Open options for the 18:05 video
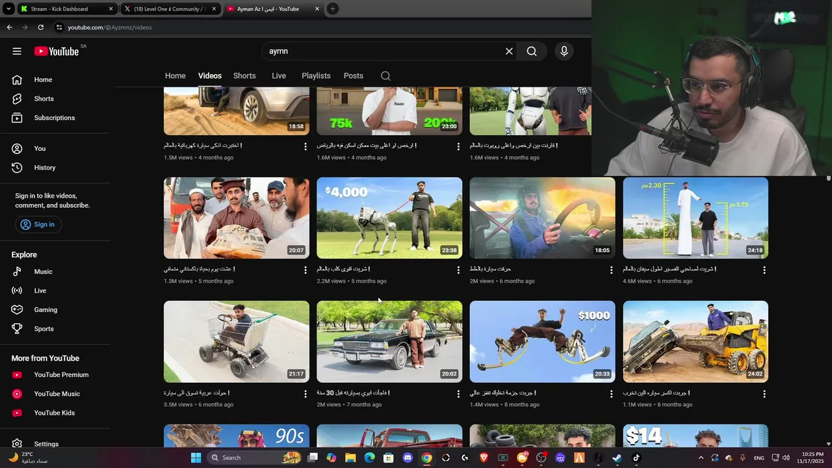Screen dimensions: 832x468 point(611,270)
